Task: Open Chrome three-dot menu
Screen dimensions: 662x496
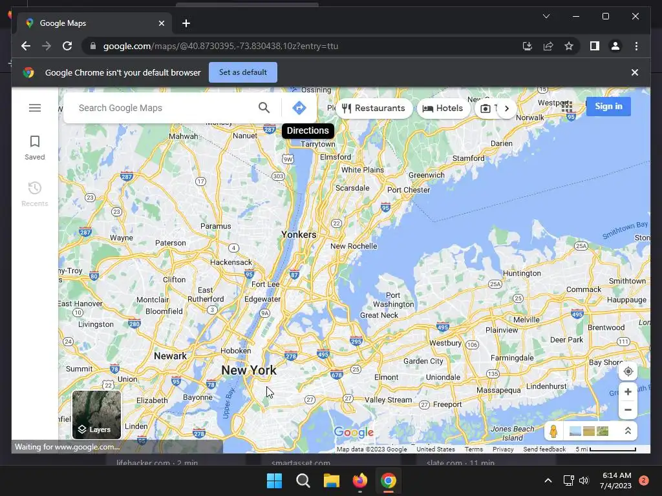Action: pyautogui.click(x=636, y=46)
